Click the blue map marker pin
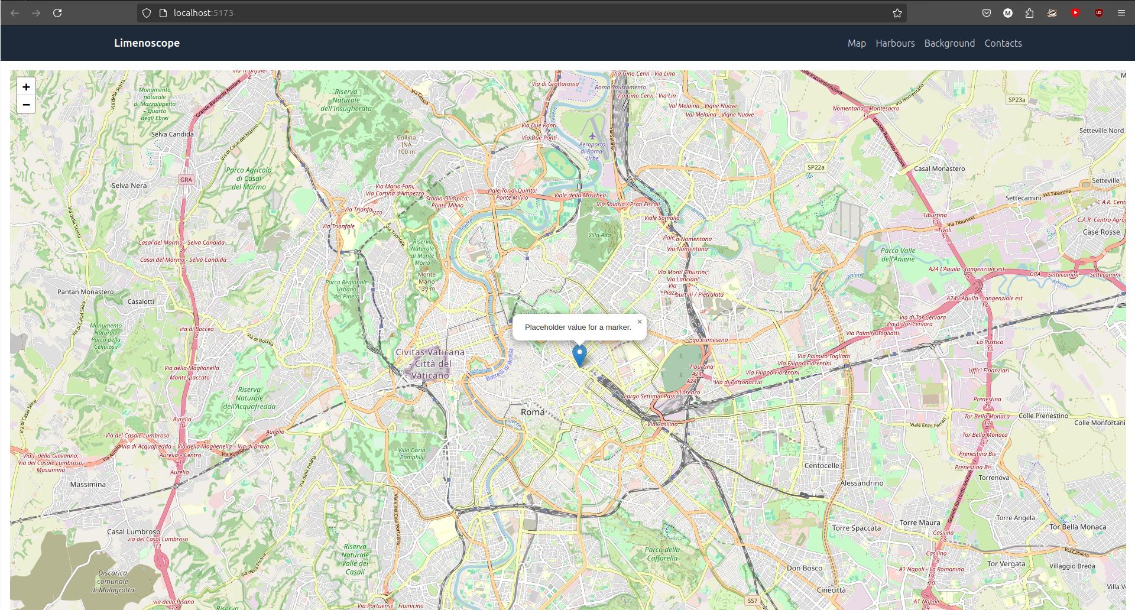The height and width of the screenshot is (610, 1135). pyautogui.click(x=579, y=356)
